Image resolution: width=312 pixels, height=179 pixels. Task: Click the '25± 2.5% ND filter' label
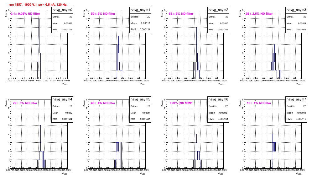(259, 14)
